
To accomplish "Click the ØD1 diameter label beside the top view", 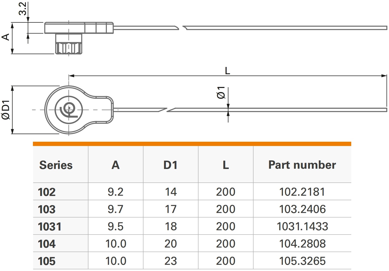I will [6, 110].
